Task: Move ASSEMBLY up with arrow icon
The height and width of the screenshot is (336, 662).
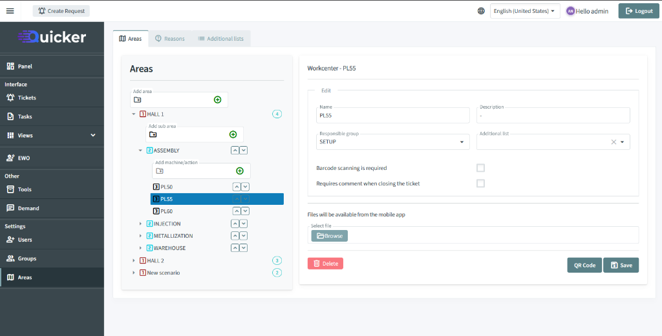Action: point(235,151)
